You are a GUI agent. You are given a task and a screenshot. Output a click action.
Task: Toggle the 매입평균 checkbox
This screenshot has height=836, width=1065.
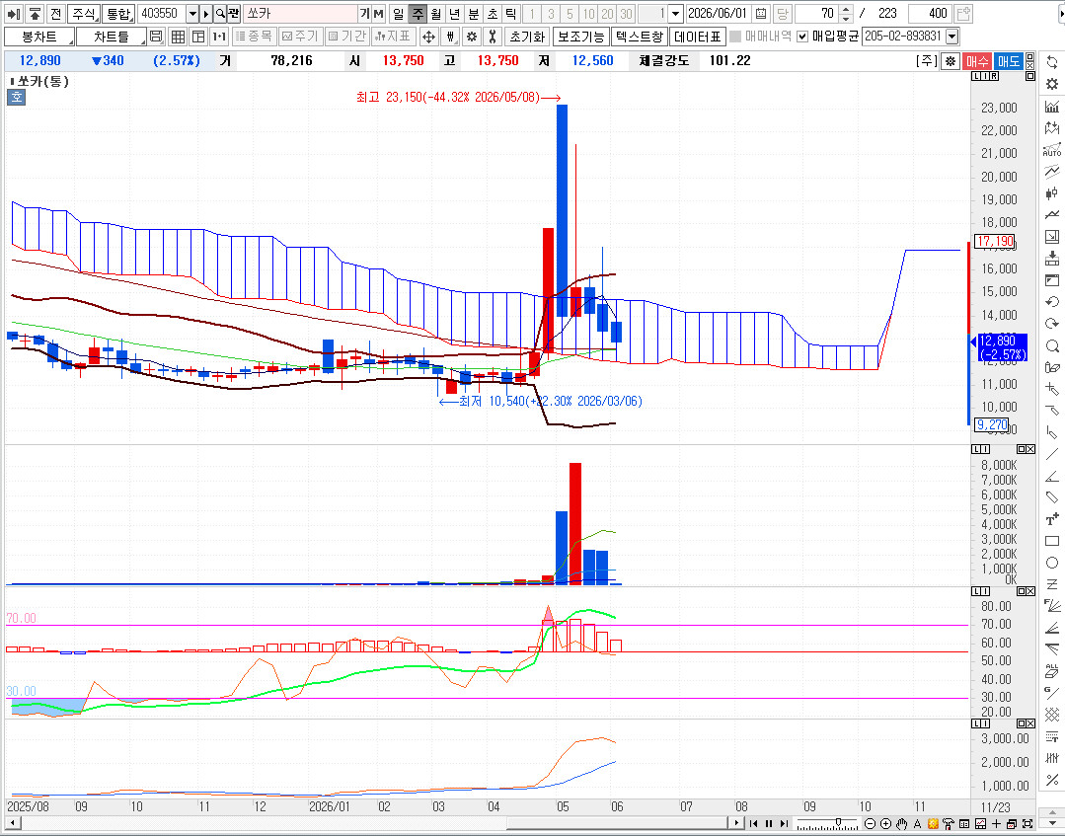coord(802,37)
